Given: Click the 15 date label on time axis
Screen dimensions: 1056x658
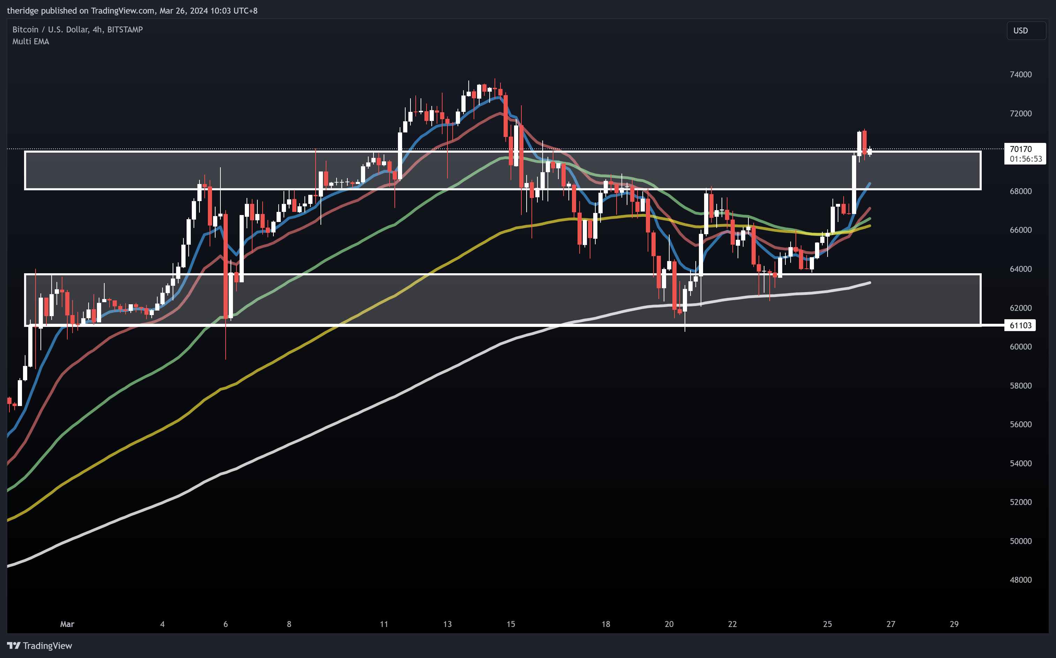Looking at the screenshot, I should 511,624.
